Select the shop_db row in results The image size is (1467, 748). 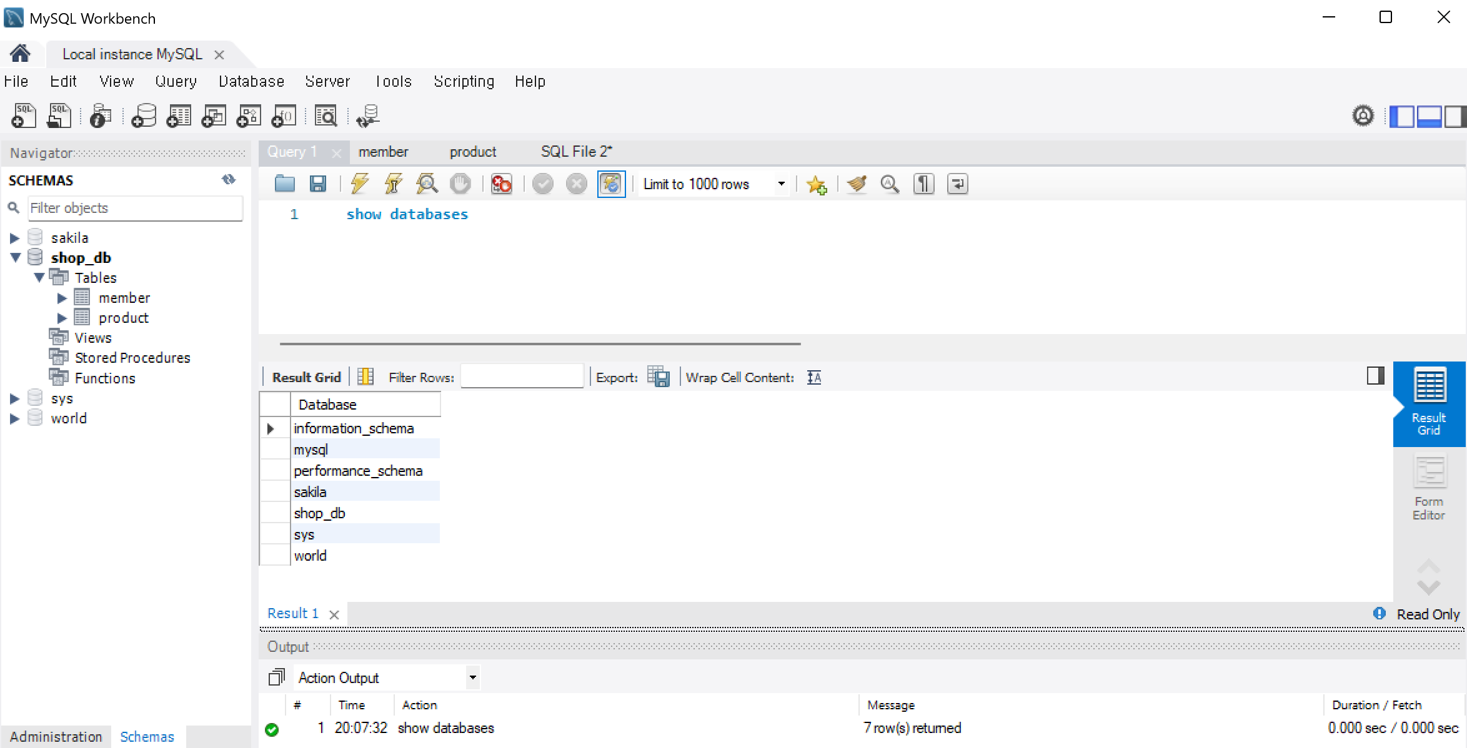[x=366, y=513]
